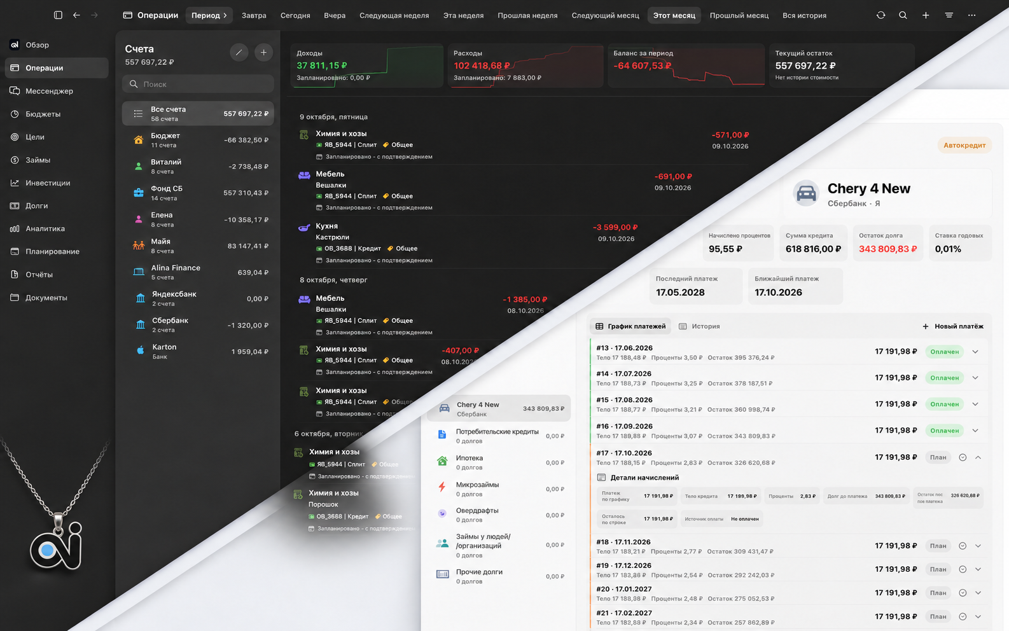Click the edit pencil in Счета panel
1009x631 pixels.
tap(239, 52)
